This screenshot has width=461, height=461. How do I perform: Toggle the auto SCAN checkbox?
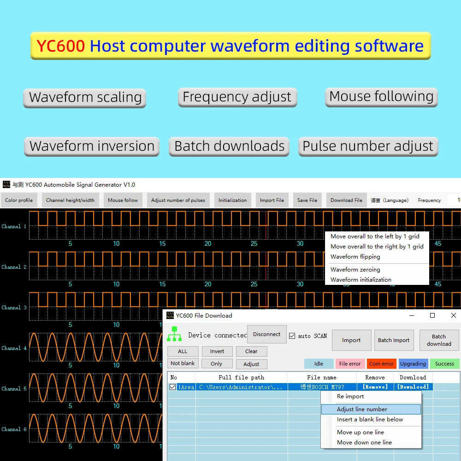pyautogui.click(x=292, y=336)
